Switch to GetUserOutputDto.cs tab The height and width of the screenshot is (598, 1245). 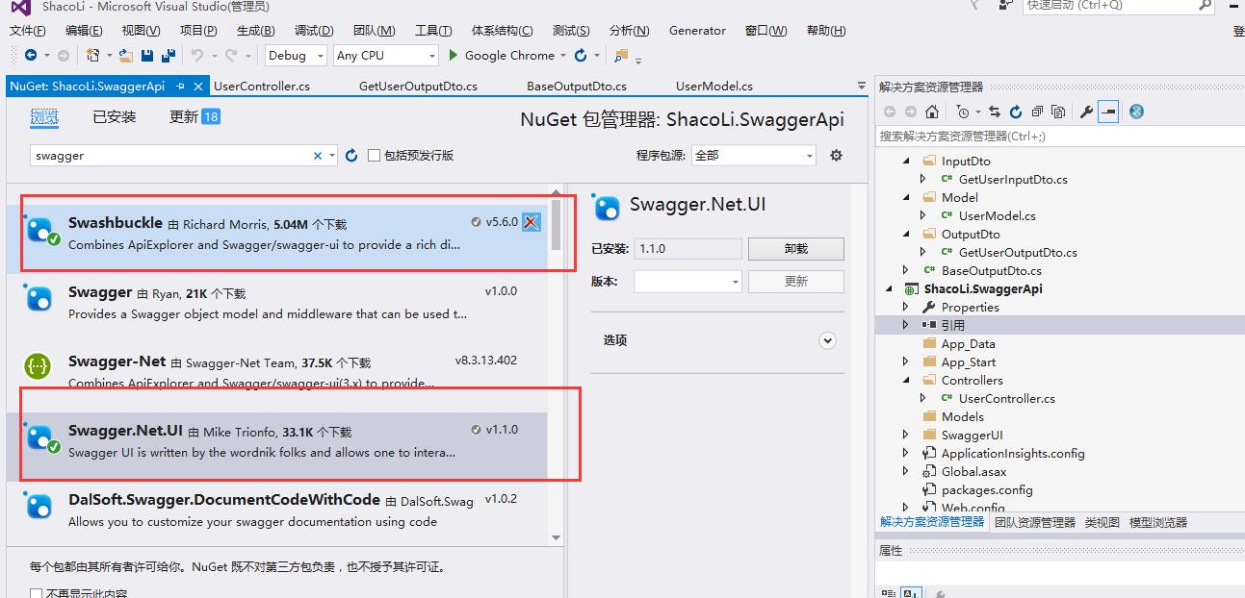[418, 86]
